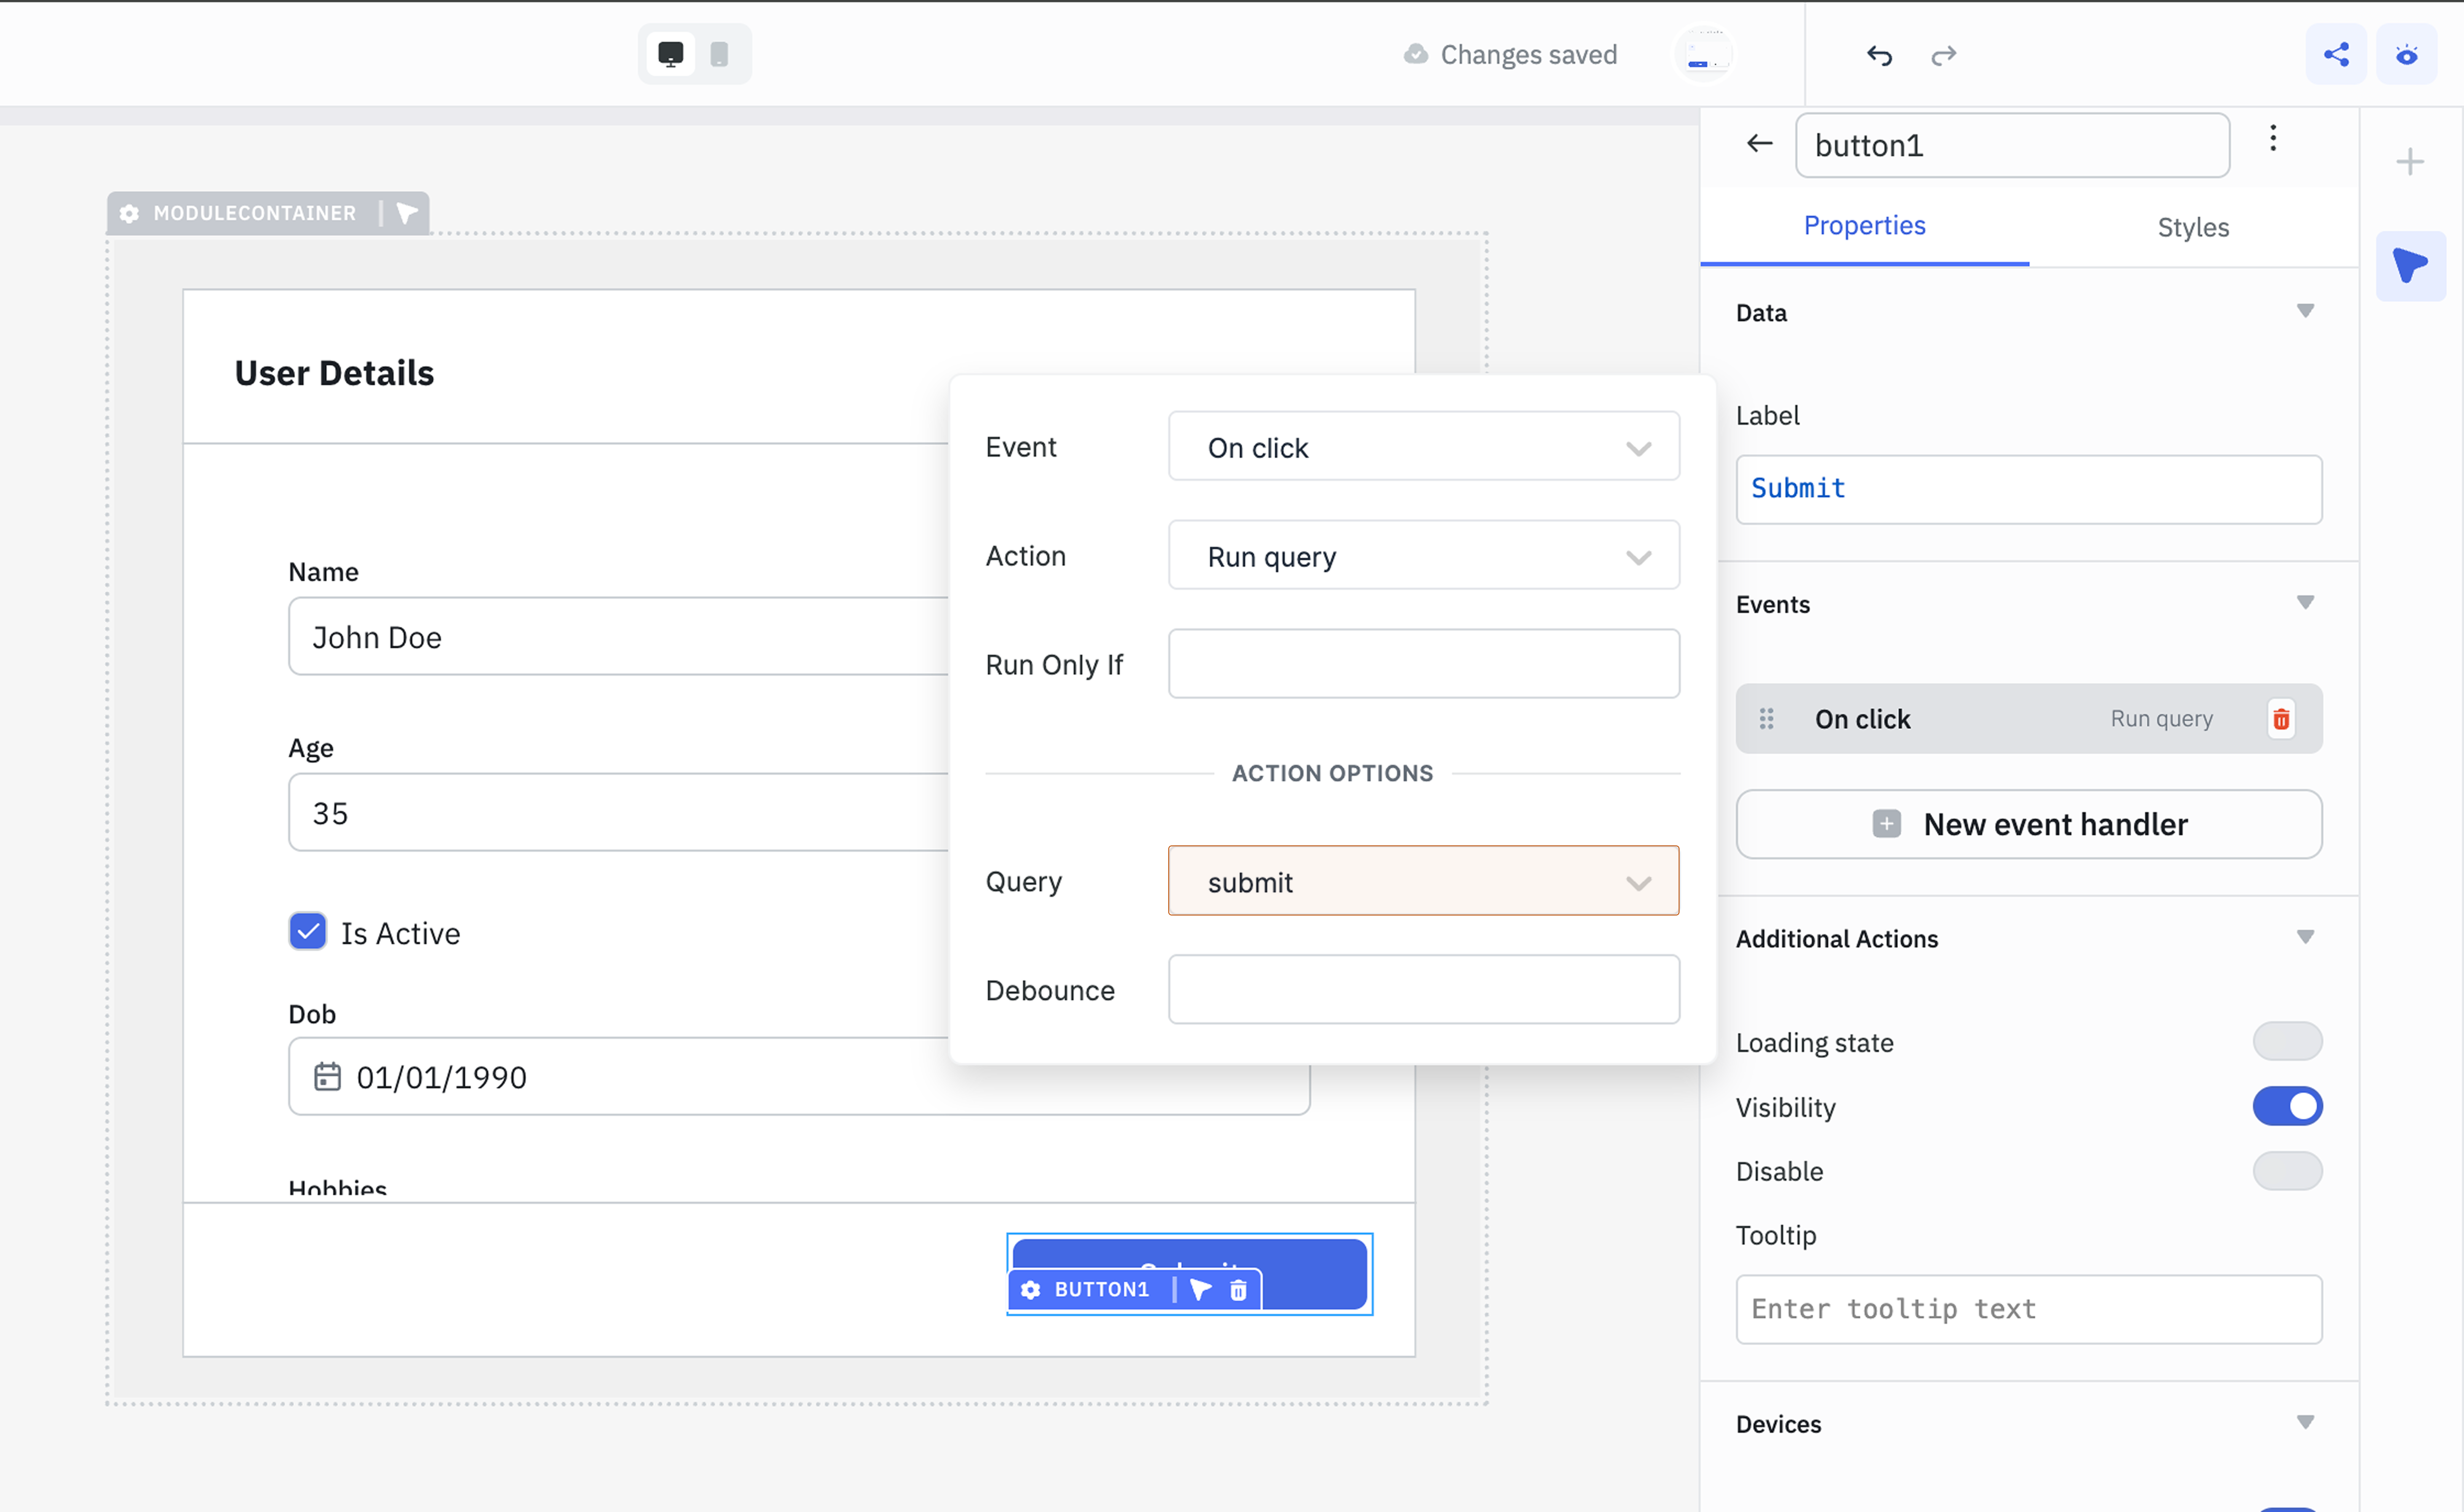Switch to desktop view icon
The image size is (2464, 1512).
point(670,54)
